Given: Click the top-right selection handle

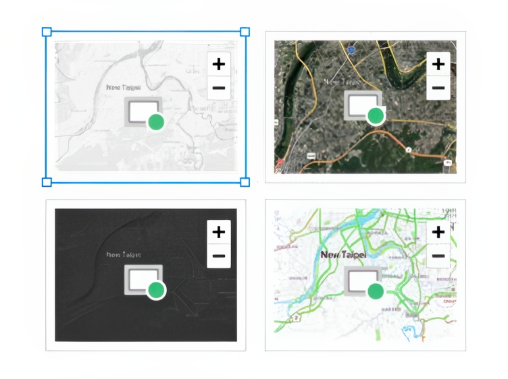Looking at the screenshot, I should click(245, 32).
